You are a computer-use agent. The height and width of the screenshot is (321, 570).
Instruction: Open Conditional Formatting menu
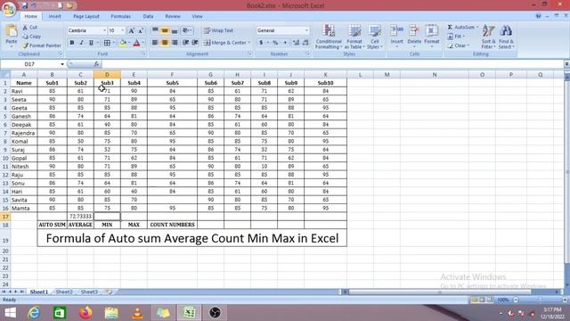click(x=329, y=37)
